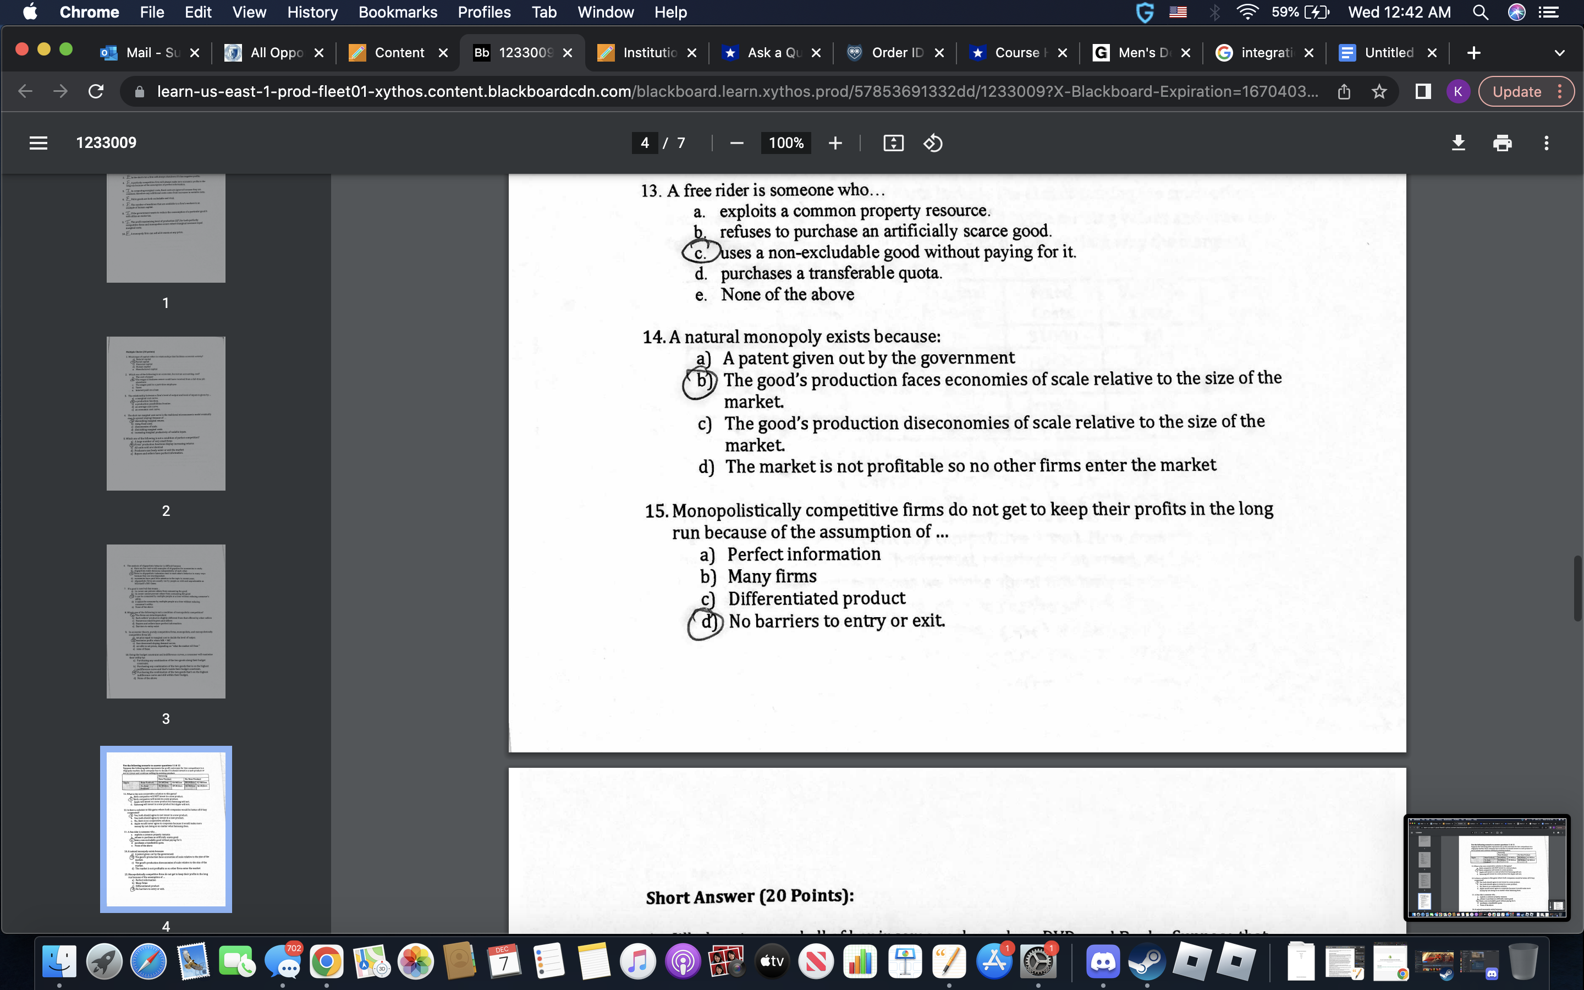Print the PDF document
The width and height of the screenshot is (1584, 990).
click(x=1503, y=143)
